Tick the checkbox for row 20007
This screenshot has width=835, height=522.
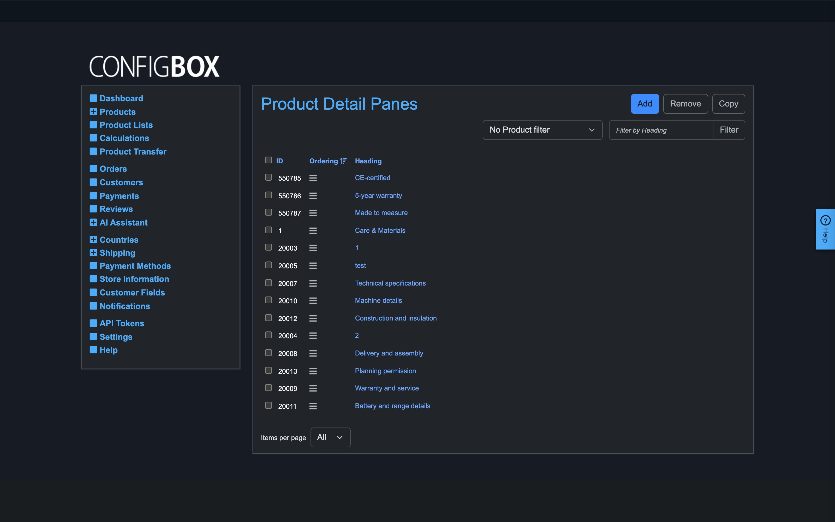coord(269,283)
